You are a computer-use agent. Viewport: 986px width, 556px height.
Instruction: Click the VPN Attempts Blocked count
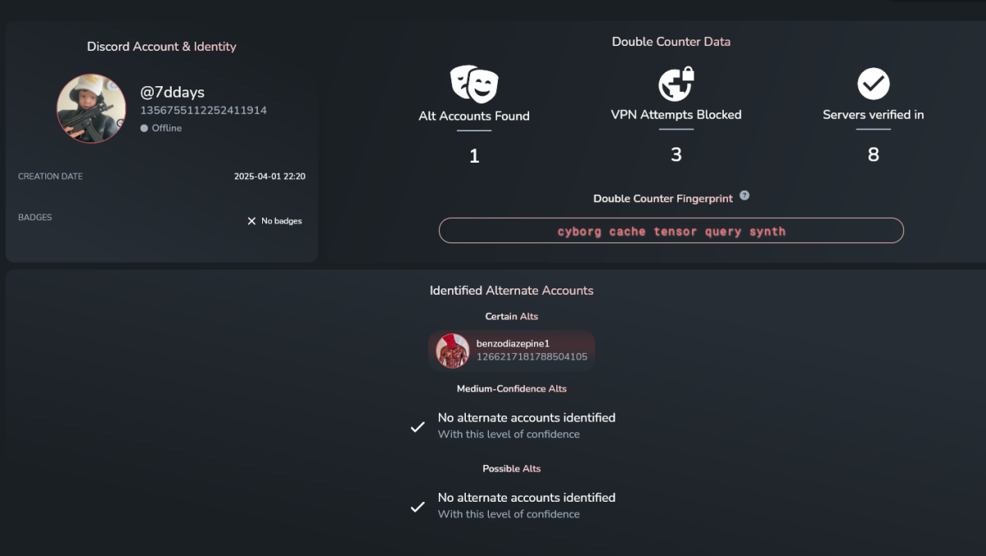[x=676, y=154]
